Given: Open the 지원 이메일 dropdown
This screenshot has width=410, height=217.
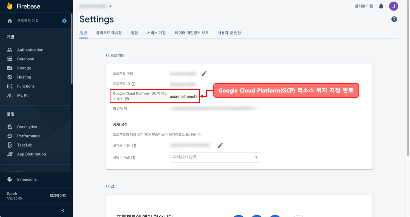Looking at the screenshot, I should point(215,157).
